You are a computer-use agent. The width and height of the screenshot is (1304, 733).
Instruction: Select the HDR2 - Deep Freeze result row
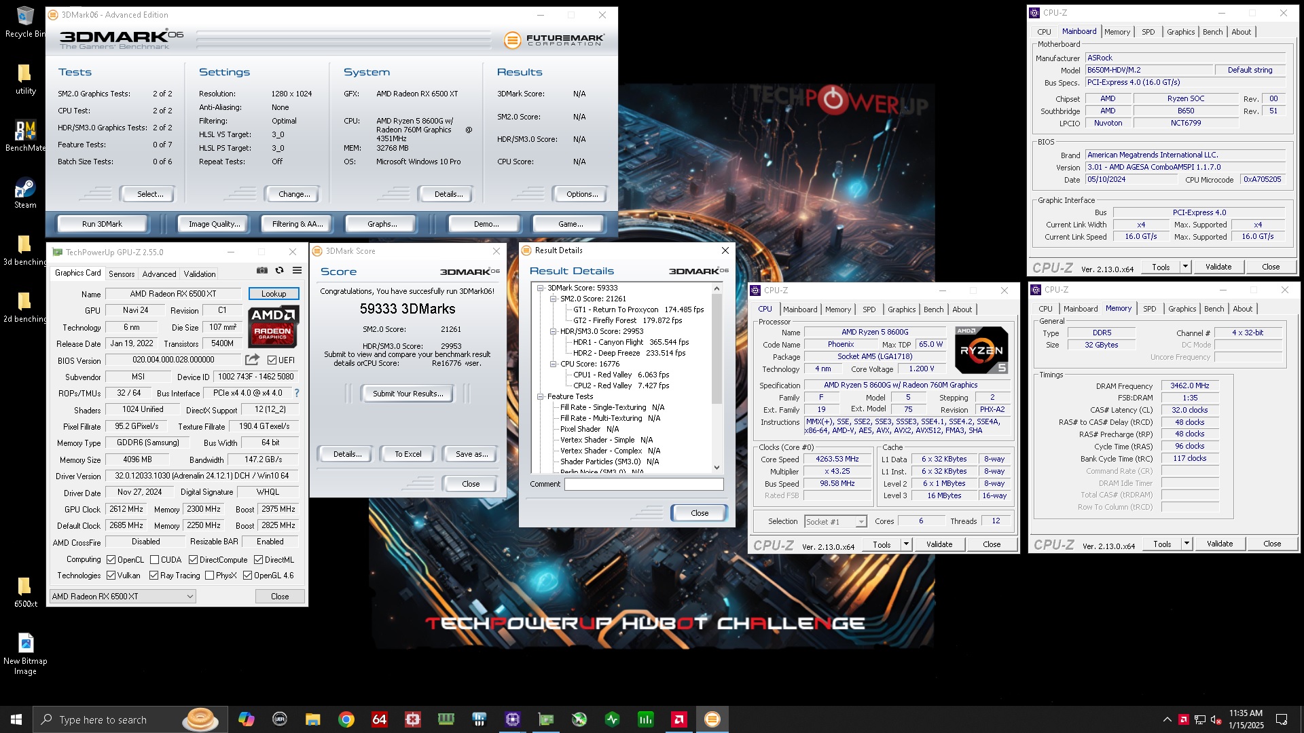pyautogui.click(x=629, y=353)
